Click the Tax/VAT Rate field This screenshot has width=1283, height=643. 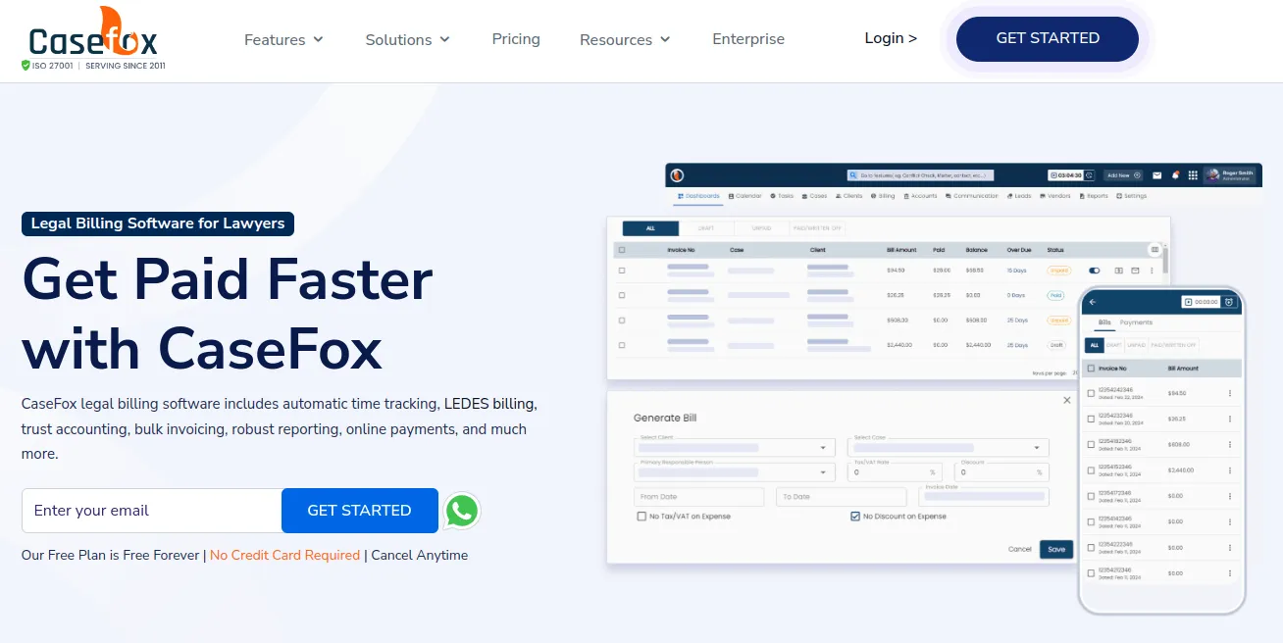point(895,471)
